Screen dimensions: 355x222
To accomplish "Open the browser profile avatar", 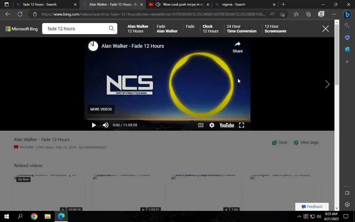I will point(321,14).
